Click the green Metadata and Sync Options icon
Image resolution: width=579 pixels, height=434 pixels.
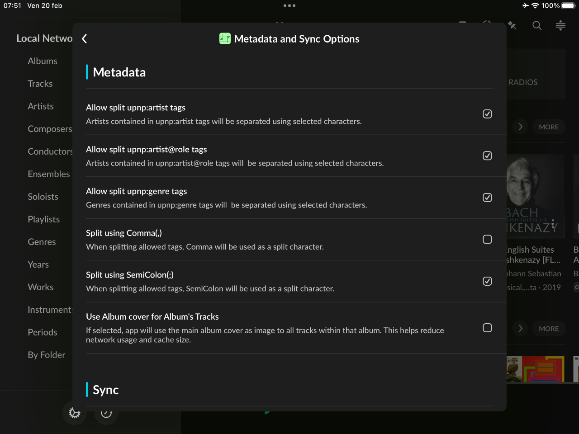[x=225, y=39]
